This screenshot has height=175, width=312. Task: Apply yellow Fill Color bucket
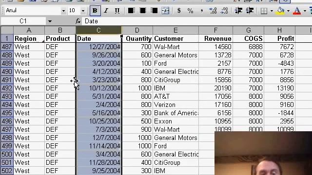click(281, 11)
